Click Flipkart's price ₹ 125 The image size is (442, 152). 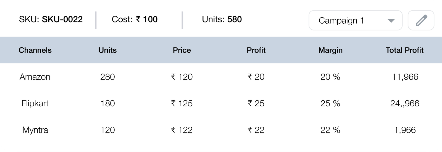click(x=182, y=103)
